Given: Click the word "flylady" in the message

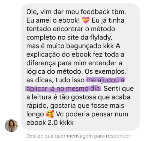Looking at the screenshot, I should coord(101,38).
